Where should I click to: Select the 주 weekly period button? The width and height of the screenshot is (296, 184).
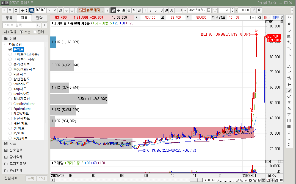118,10
